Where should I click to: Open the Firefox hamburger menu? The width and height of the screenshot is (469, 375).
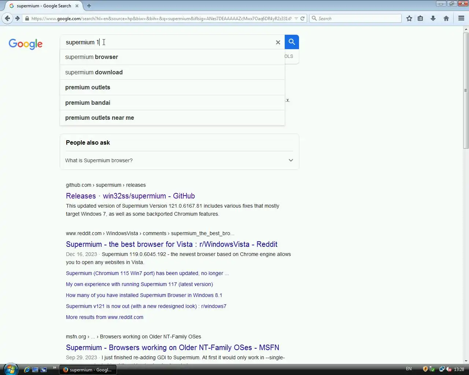click(461, 18)
